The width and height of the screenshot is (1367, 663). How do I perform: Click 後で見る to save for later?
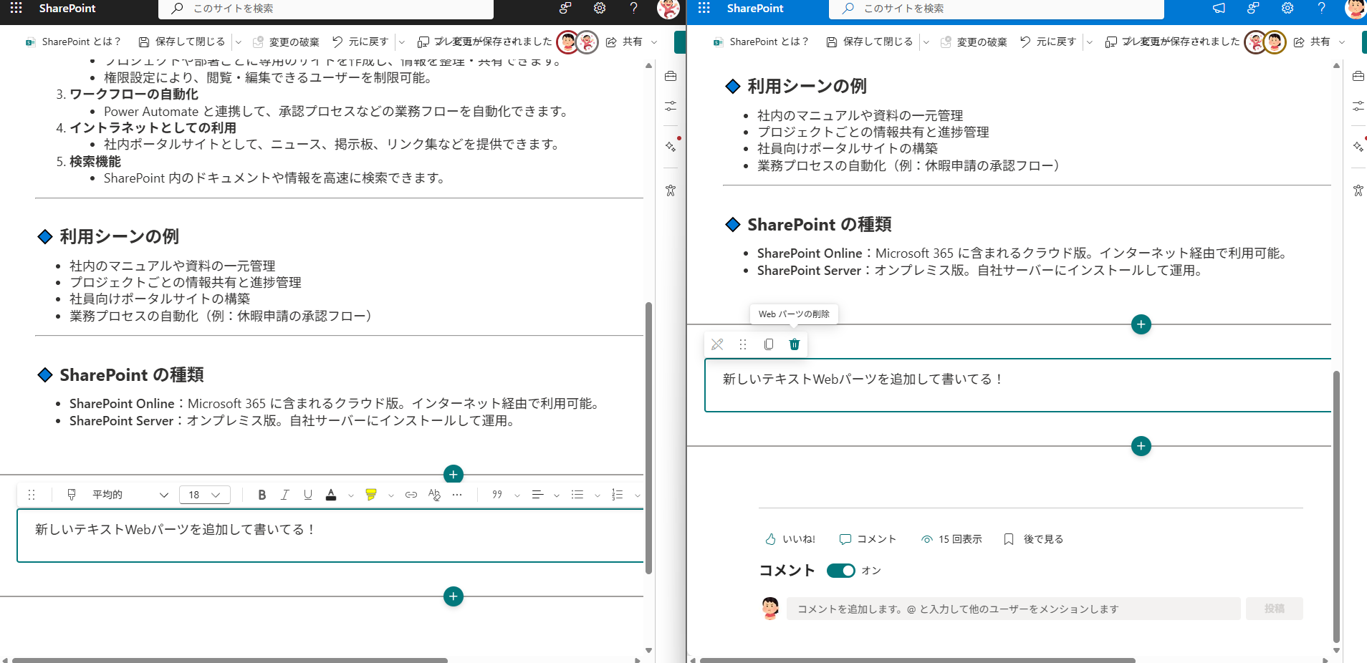pyautogui.click(x=1033, y=539)
